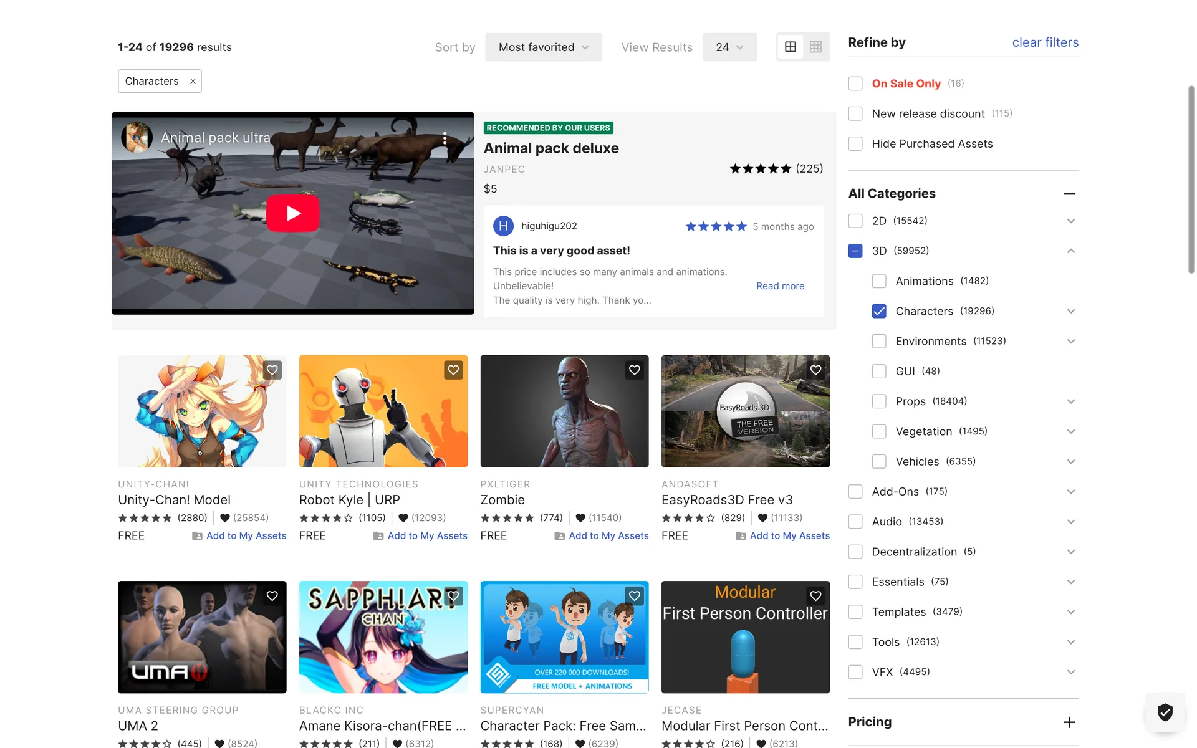1197x748 pixels.
Task: Open video options three-dot menu
Action: [445, 138]
